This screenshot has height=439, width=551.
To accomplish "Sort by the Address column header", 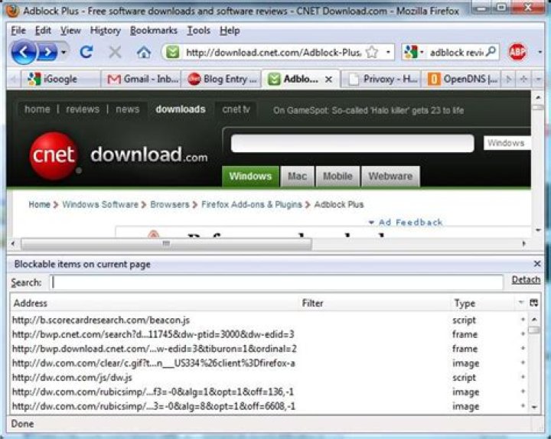I will (x=155, y=303).
